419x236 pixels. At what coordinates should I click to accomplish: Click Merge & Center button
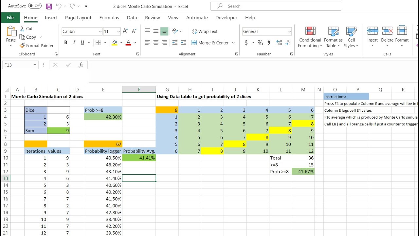click(210, 43)
